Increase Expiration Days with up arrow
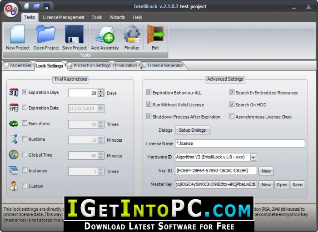318x232 pixels. point(101,91)
